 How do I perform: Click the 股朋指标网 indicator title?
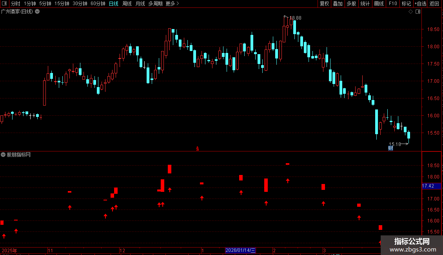click(x=19, y=155)
